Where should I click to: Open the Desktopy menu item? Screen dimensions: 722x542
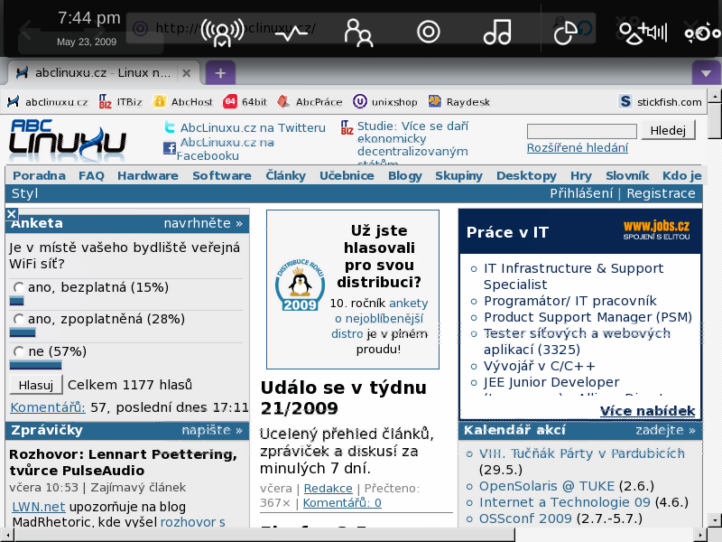[x=526, y=175]
